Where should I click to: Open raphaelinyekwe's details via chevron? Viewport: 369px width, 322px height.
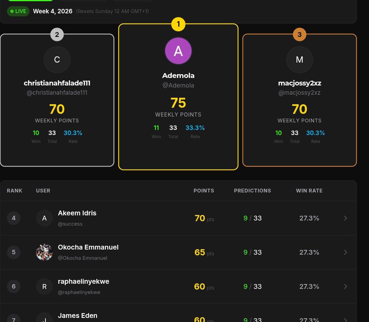345,286
